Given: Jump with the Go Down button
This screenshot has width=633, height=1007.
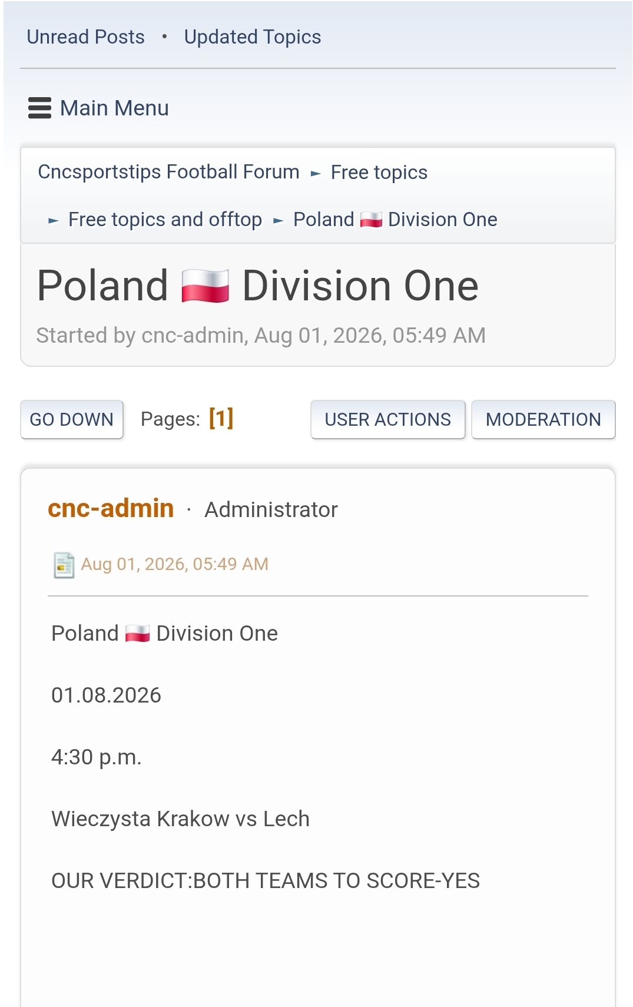Looking at the screenshot, I should (72, 419).
